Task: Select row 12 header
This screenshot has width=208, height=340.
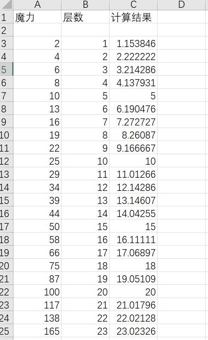Action: pyautogui.click(x=6, y=161)
